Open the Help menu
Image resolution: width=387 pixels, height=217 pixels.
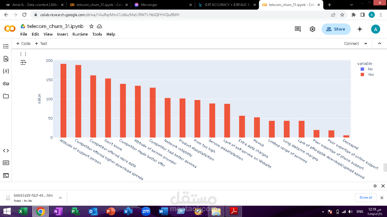pos(111,34)
